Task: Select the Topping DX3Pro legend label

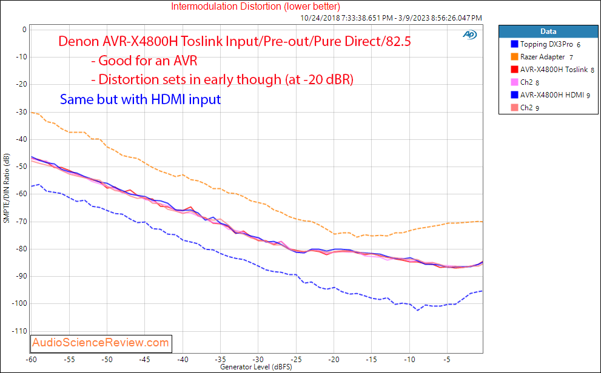Action: 550,44
